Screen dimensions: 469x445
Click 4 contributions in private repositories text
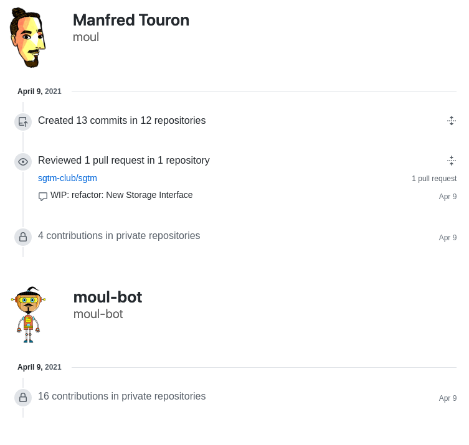pyautogui.click(x=119, y=235)
